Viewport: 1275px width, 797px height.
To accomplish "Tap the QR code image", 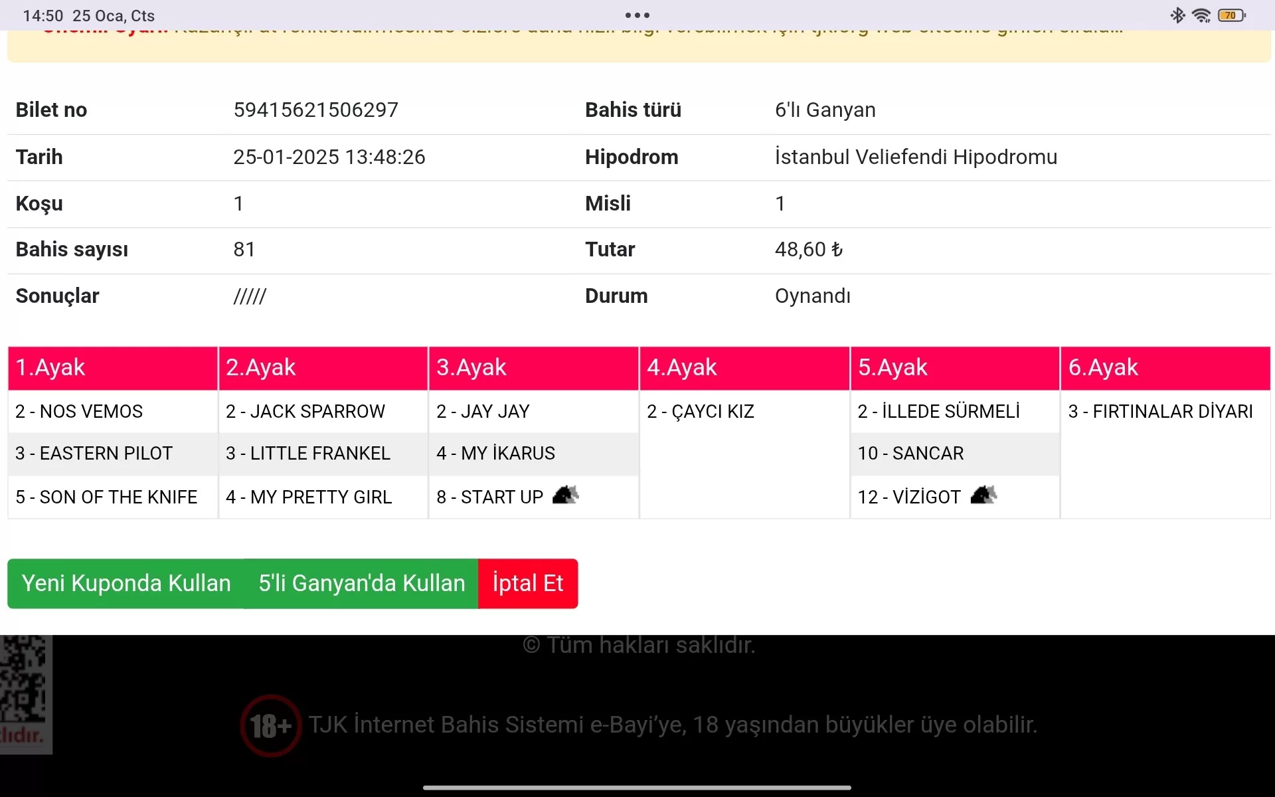I will 24,679.
